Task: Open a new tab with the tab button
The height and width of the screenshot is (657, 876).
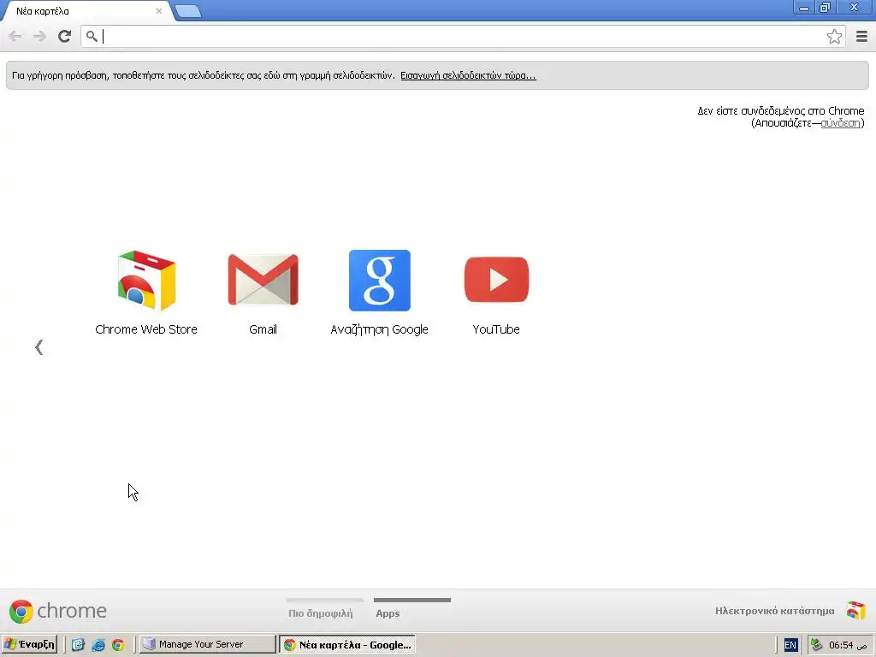Action: 187,11
